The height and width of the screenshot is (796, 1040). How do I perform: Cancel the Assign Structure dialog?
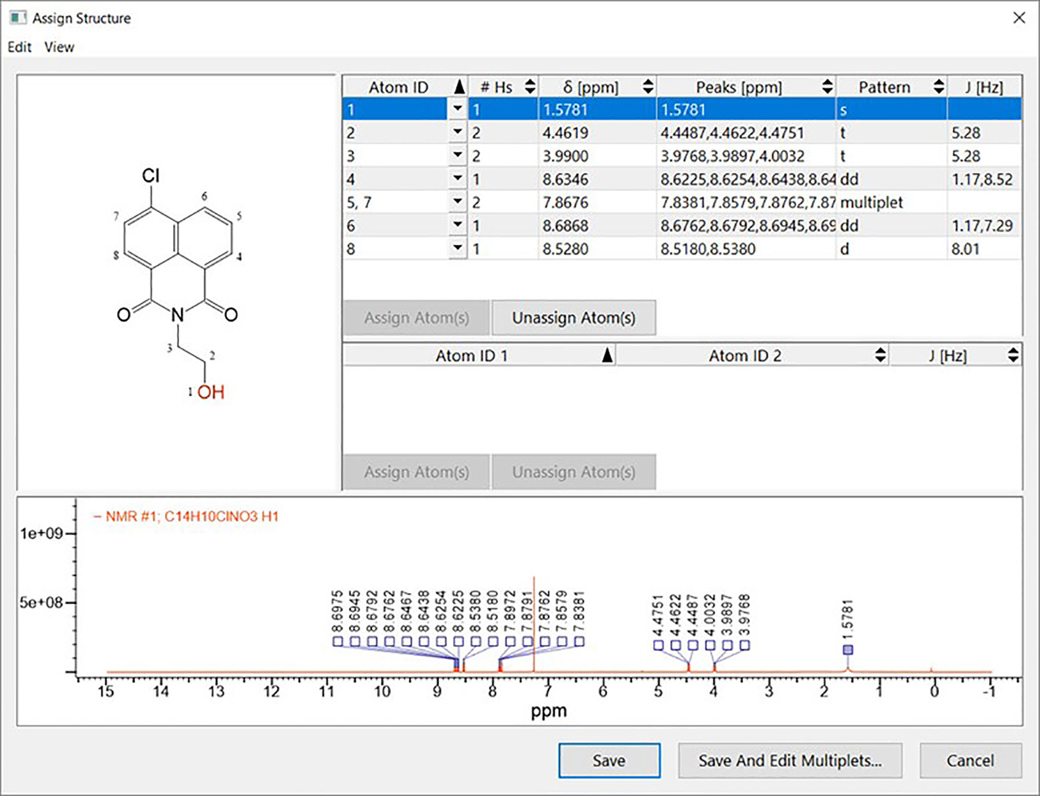970,760
